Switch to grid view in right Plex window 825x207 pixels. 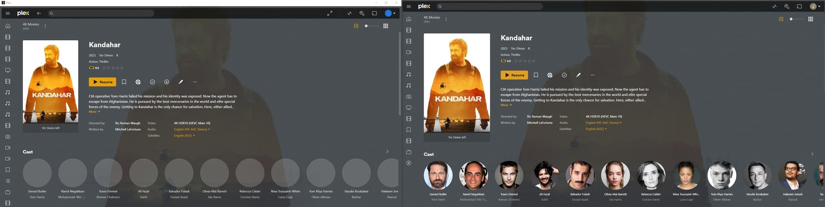[x=810, y=19]
